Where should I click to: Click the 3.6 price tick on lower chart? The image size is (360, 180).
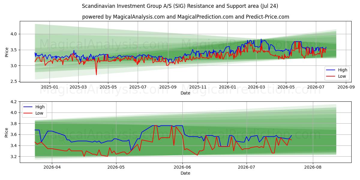[x=14, y=135]
